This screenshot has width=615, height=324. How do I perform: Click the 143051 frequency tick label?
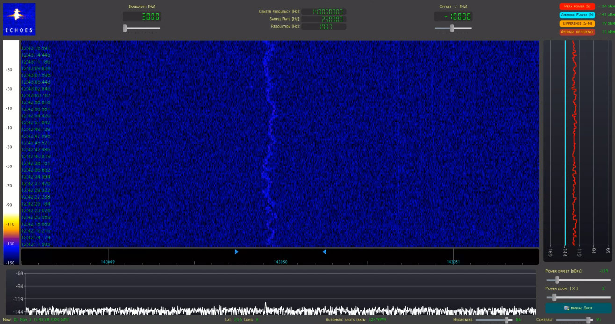point(453,262)
